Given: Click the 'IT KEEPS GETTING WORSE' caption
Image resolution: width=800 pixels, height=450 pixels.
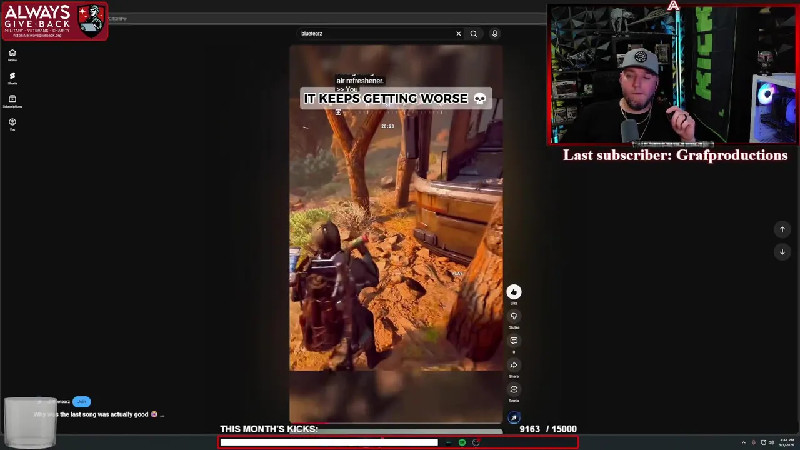Looking at the screenshot, I should coord(396,99).
